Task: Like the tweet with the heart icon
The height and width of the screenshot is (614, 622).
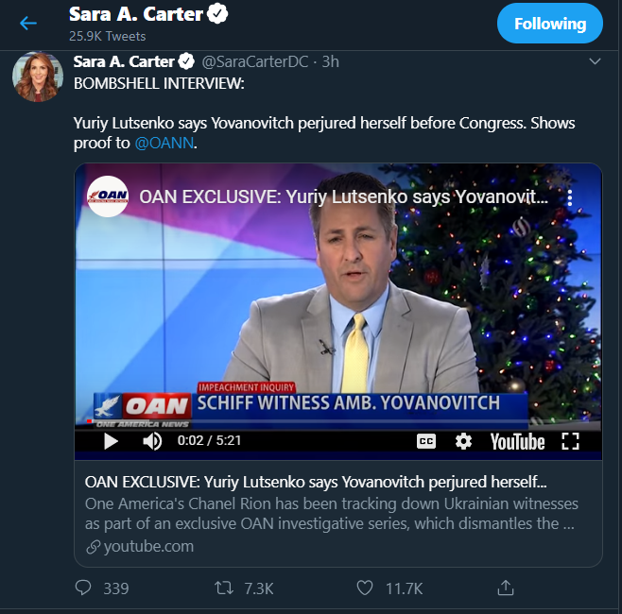Action: 365,588
